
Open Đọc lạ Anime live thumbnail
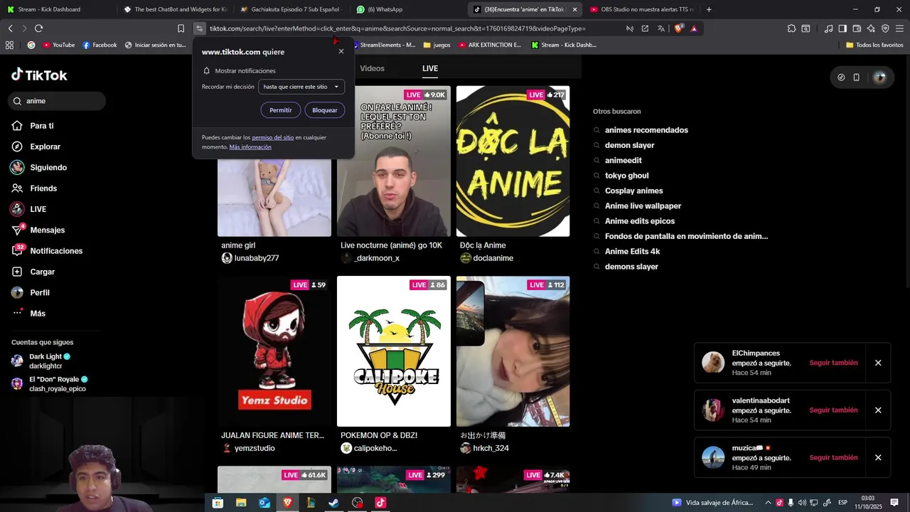pyautogui.click(x=513, y=161)
